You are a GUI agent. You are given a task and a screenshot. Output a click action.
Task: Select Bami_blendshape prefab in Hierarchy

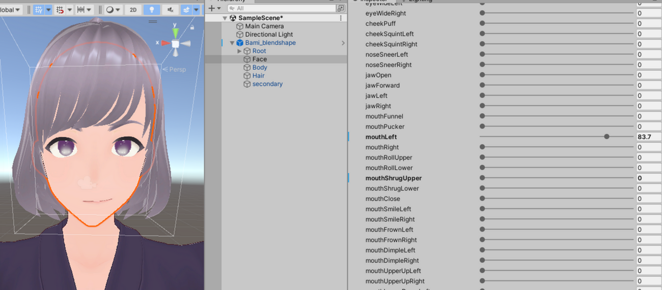point(270,43)
